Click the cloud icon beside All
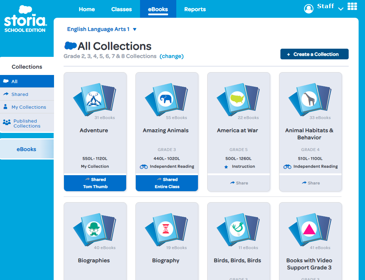 [6, 81]
